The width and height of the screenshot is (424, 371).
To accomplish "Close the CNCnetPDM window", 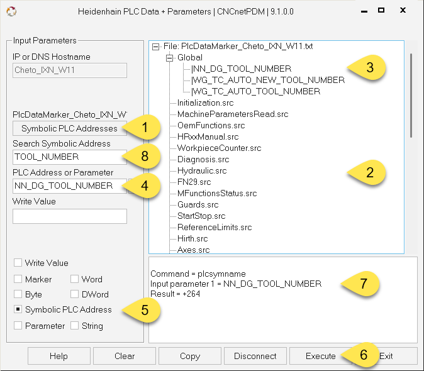I will pyautogui.click(x=403, y=10).
